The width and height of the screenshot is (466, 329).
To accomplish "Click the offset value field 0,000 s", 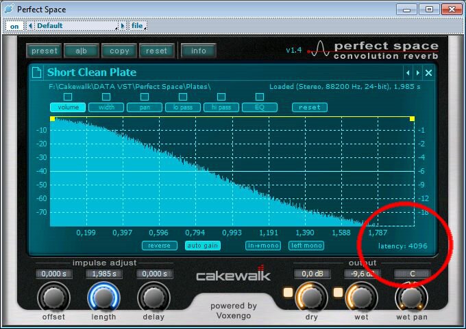I will pyautogui.click(x=53, y=274).
